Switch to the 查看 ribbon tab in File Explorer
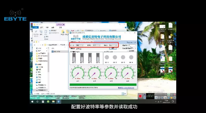The image size is (206, 113). coord(53,28)
